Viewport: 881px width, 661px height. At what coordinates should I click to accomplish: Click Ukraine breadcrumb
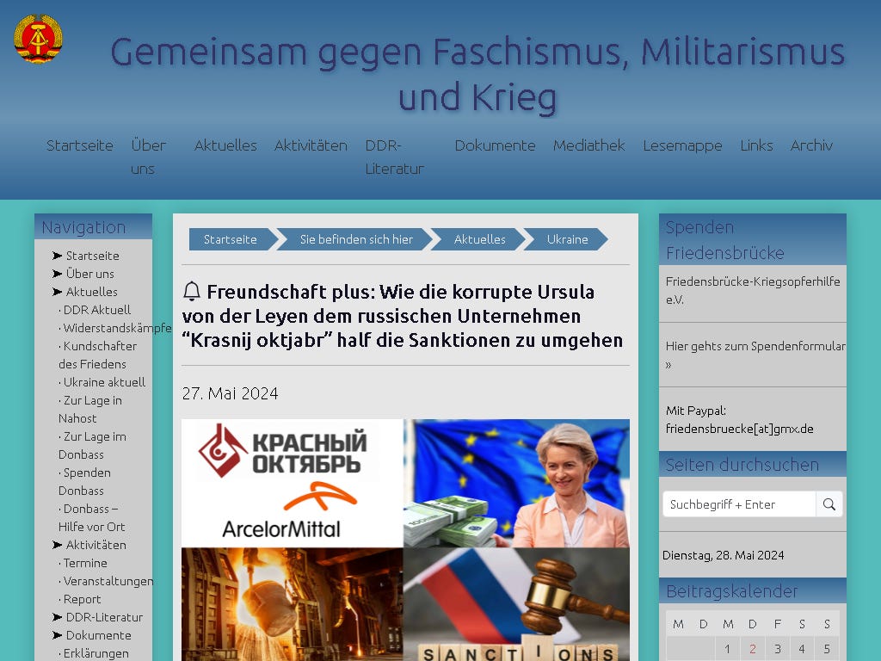point(568,239)
